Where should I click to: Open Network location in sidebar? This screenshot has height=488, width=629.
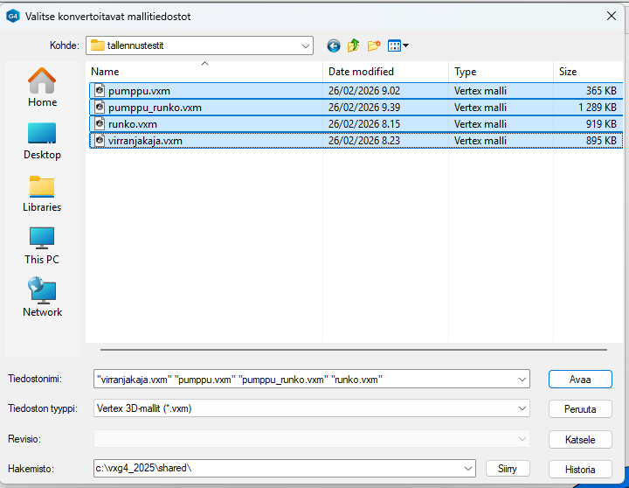pyautogui.click(x=42, y=298)
